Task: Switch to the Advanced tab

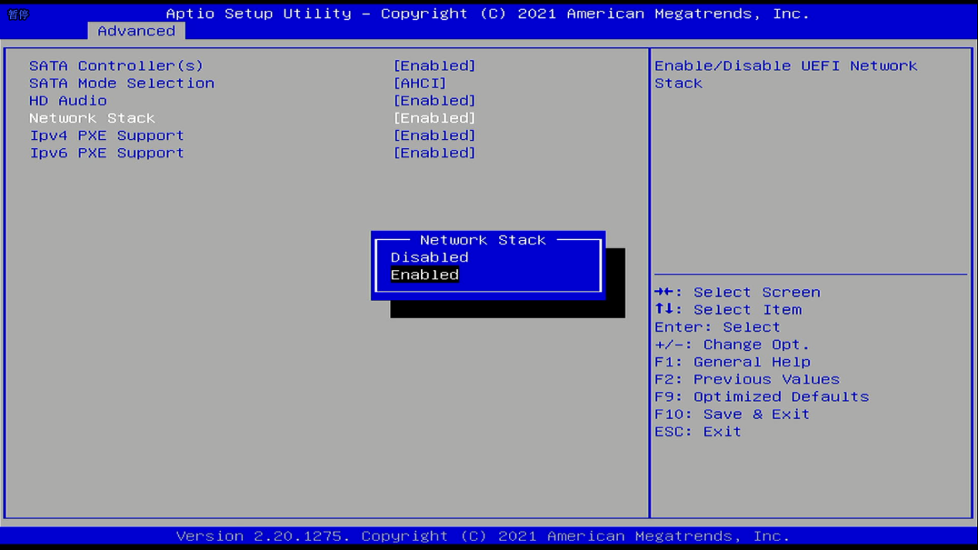Action: pyautogui.click(x=137, y=32)
